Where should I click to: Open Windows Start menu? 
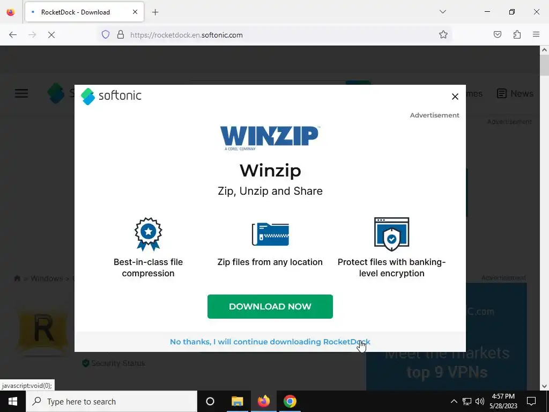[x=13, y=401]
